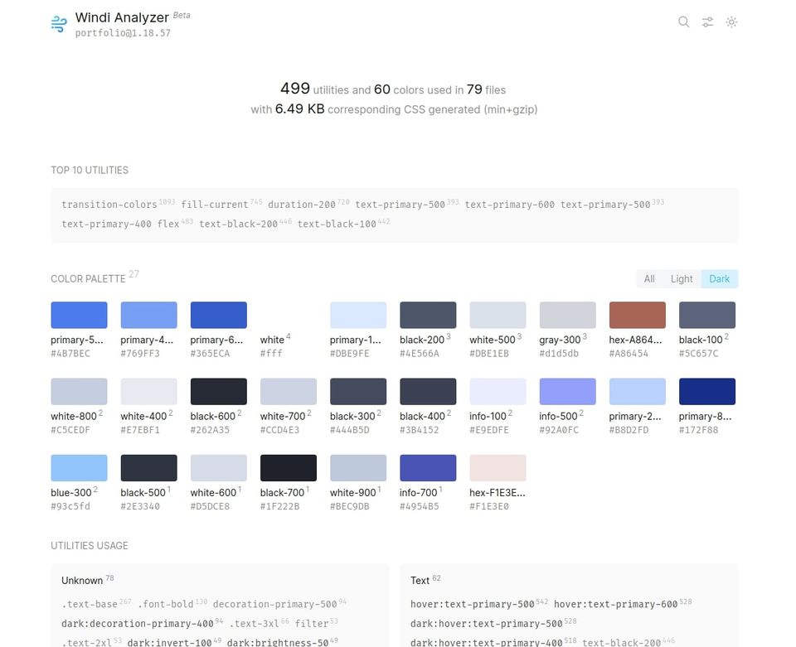Screen dimensions: 796x647
Task: Click the primary-5 #4B7BEC swatch
Action: tap(79, 315)
